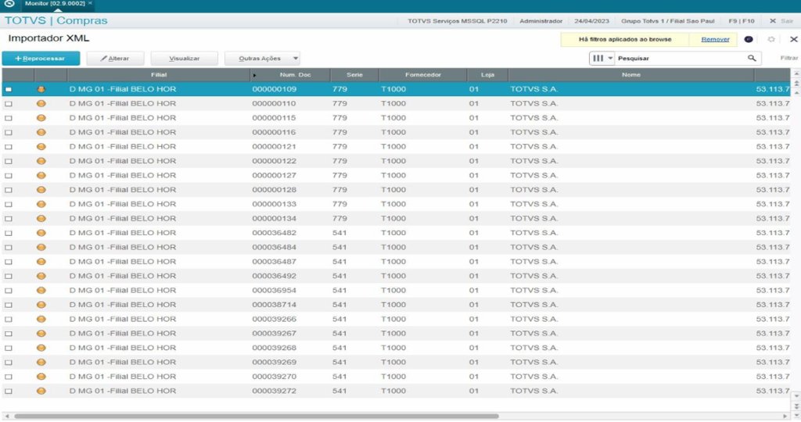Click the orange status icon of document 000039266
The width and height of the screenshot is (801, 422).
tap(41, 319)
